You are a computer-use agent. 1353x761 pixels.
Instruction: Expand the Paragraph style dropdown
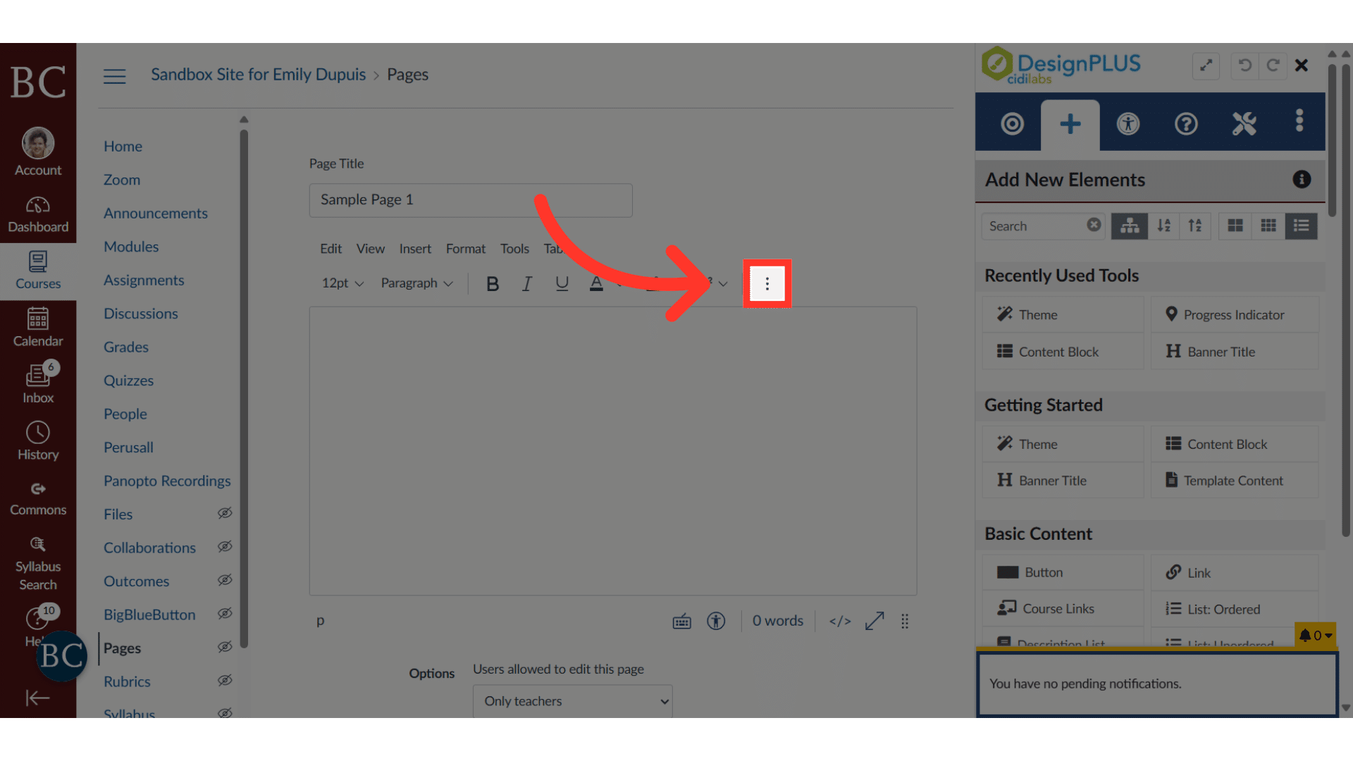pyautogui.click(x=416, y=283)
